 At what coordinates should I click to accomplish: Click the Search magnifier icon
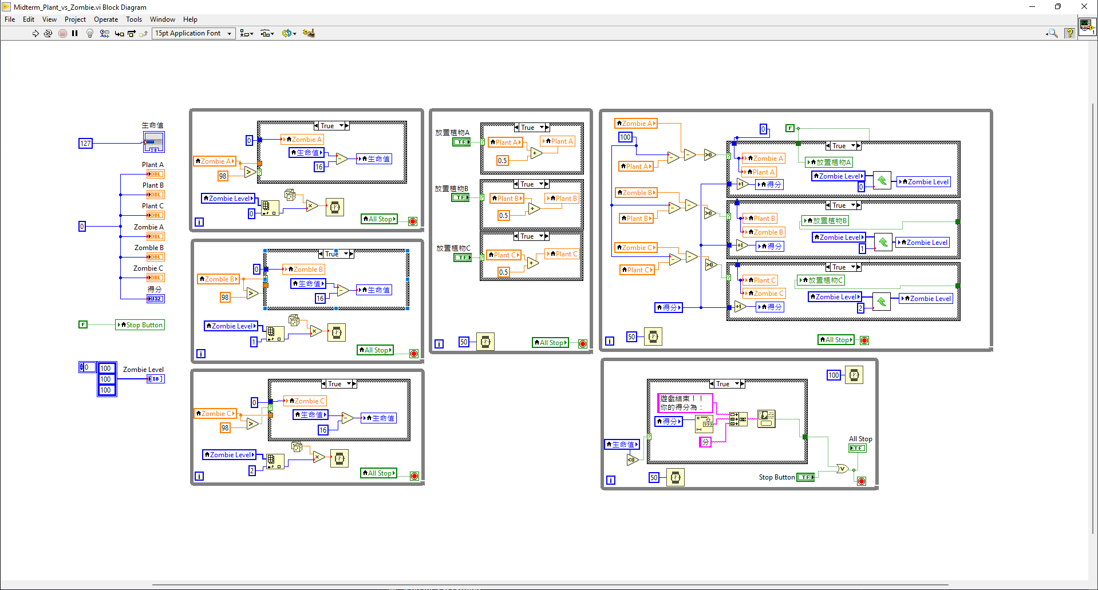[x=1052, y=34]
